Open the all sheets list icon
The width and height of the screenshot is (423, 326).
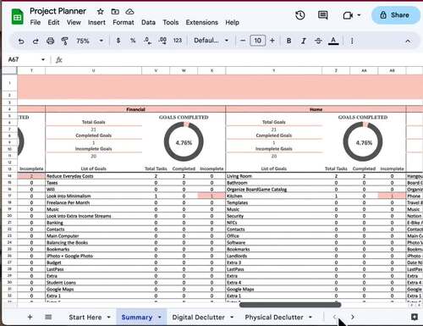click(48, 317)
